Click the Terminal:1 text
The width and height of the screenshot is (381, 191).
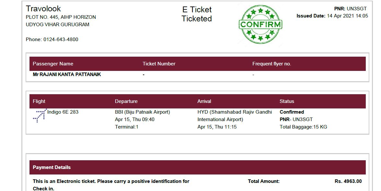point(127,127)
